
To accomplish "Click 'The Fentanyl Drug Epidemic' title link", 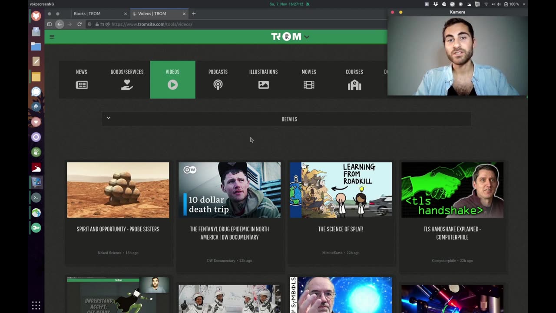I will coord(229,233).
